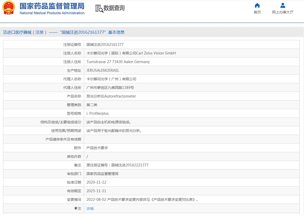
Task: Select expiry date 2025-11-11
Action: (96, 191)
